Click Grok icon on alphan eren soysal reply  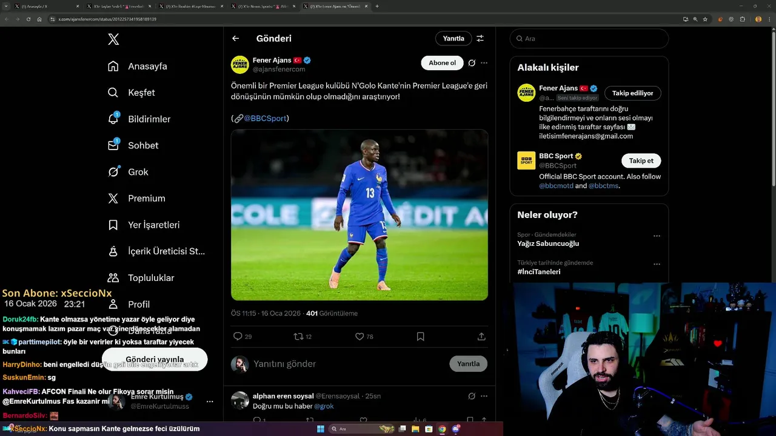472,396
